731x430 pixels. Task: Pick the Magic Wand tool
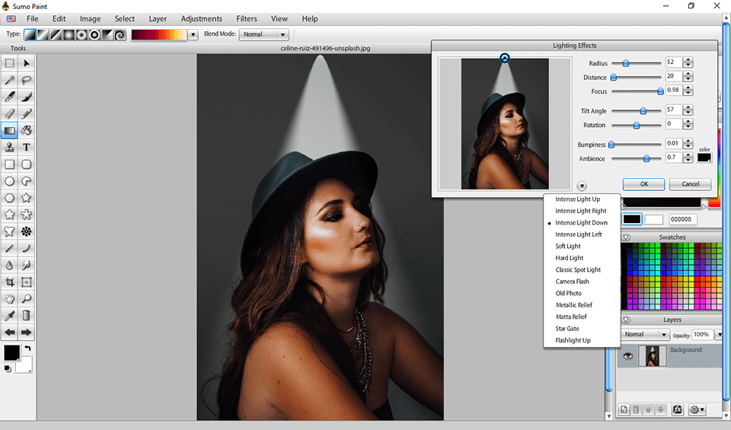click(9, 80)
